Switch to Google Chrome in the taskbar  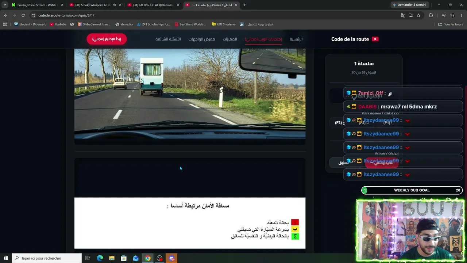point(147,258)
